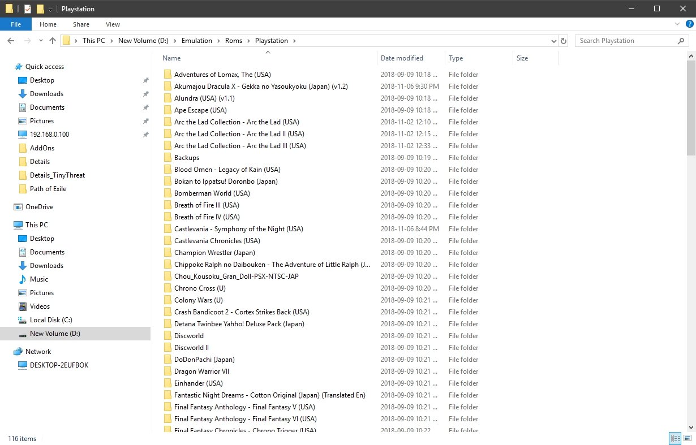Click the magnifier icon in search box
This screenshot has width=696, height=445.
[681, 41]
